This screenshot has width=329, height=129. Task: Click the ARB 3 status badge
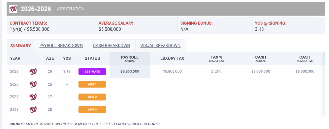pyautogui.click(x=92, y=110)
